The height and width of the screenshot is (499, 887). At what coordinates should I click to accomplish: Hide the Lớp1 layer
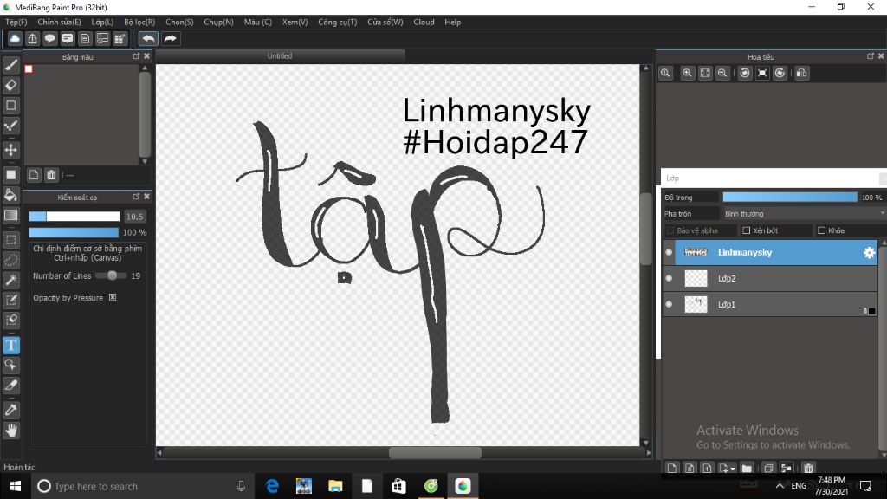pyautogui.click(x=669, y=304)
